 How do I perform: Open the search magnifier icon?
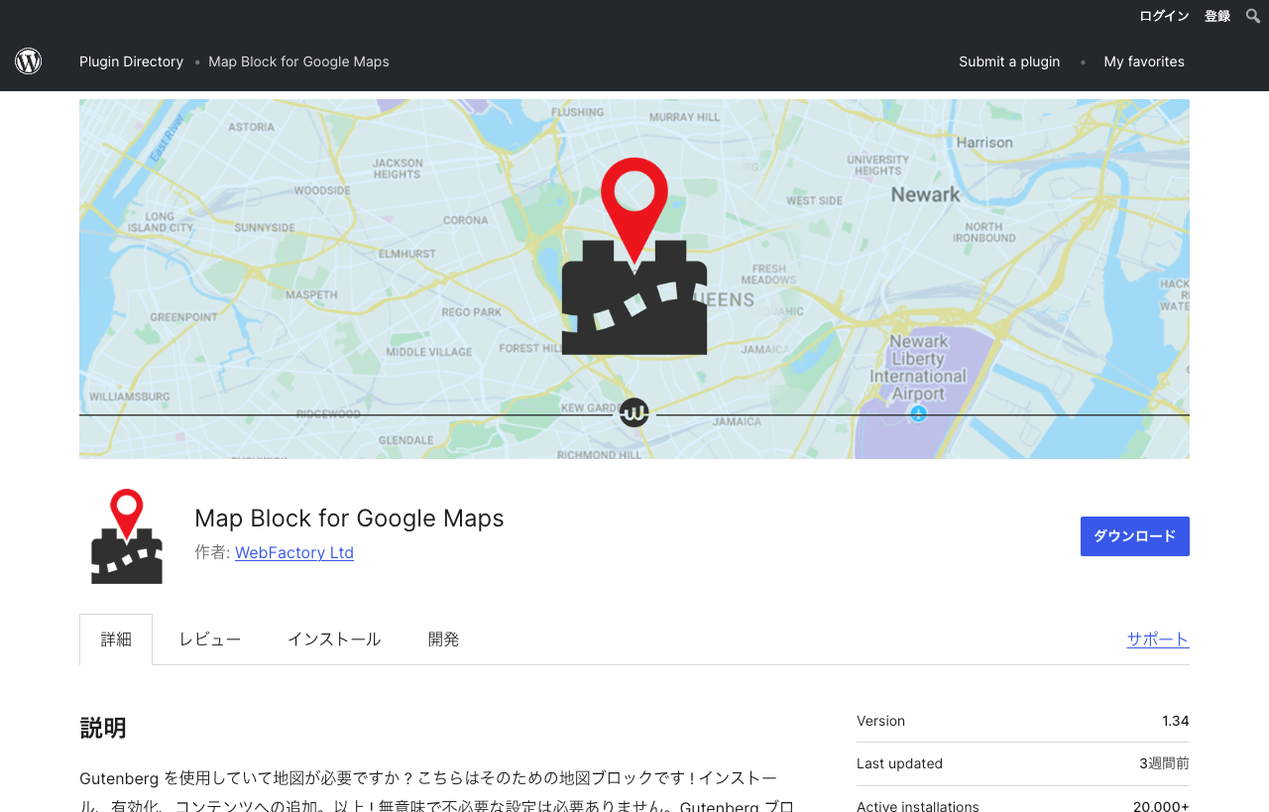(1253, 16)
